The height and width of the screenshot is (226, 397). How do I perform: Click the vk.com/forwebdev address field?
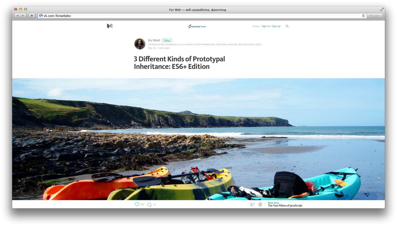point(199,16)
